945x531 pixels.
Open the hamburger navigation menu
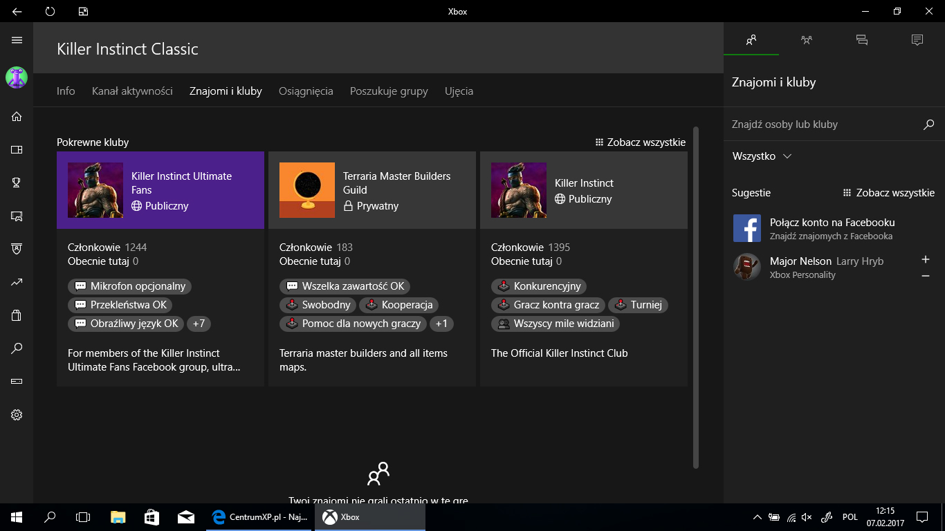click(17, 40)
